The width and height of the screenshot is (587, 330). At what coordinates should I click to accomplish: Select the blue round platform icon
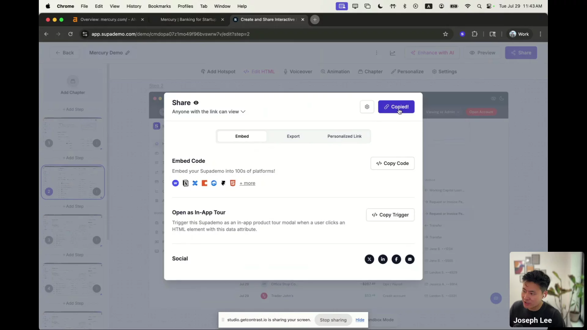coord(214,183)
